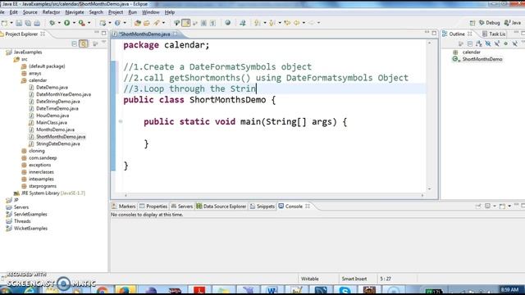Open External Tools dropdown arrow

coord(89,23)
